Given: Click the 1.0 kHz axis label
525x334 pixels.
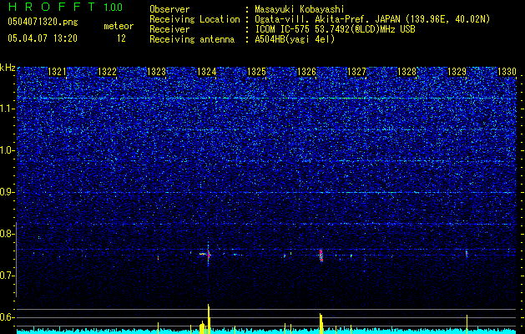Looking at the screenshot, I should click(x=8, y=151).
